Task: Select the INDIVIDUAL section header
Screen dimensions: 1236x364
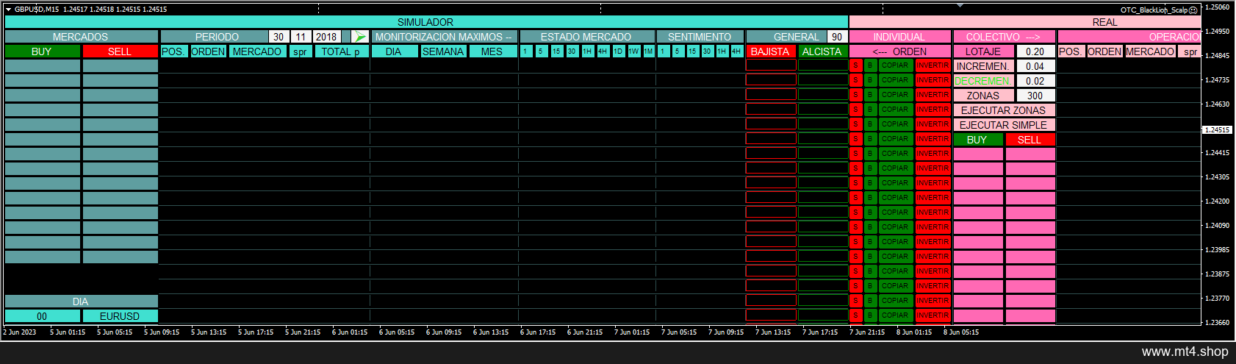Action: (899, 37)
